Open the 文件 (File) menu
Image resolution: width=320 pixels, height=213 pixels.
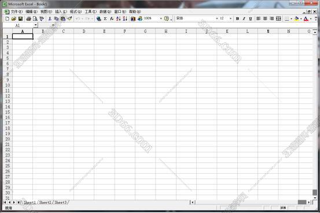click(17, 12)
